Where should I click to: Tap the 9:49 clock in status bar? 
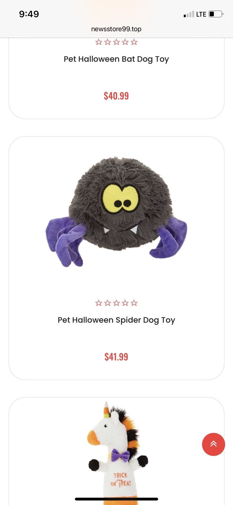pos(29,14)
